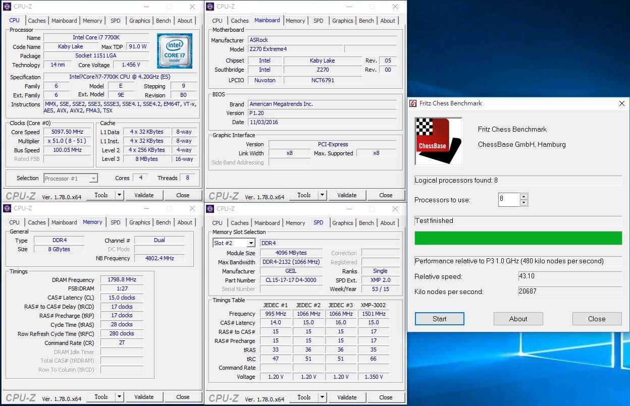This screenshot has height=406, width=630.
Task: Click the Intel Core i7 inside logo
Action: [174, 51]
